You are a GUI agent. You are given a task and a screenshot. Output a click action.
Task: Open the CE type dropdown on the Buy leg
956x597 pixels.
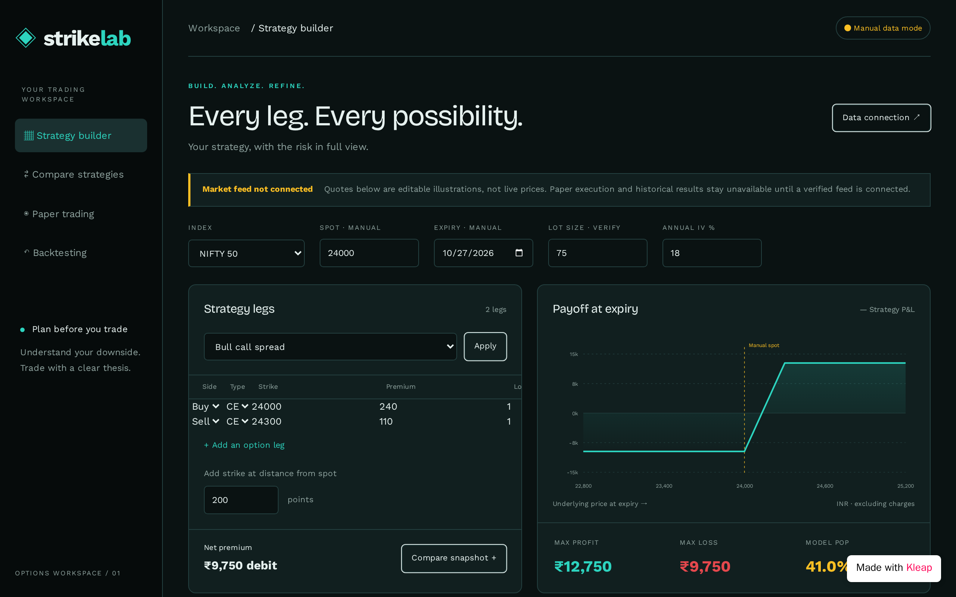click(237, 406)
